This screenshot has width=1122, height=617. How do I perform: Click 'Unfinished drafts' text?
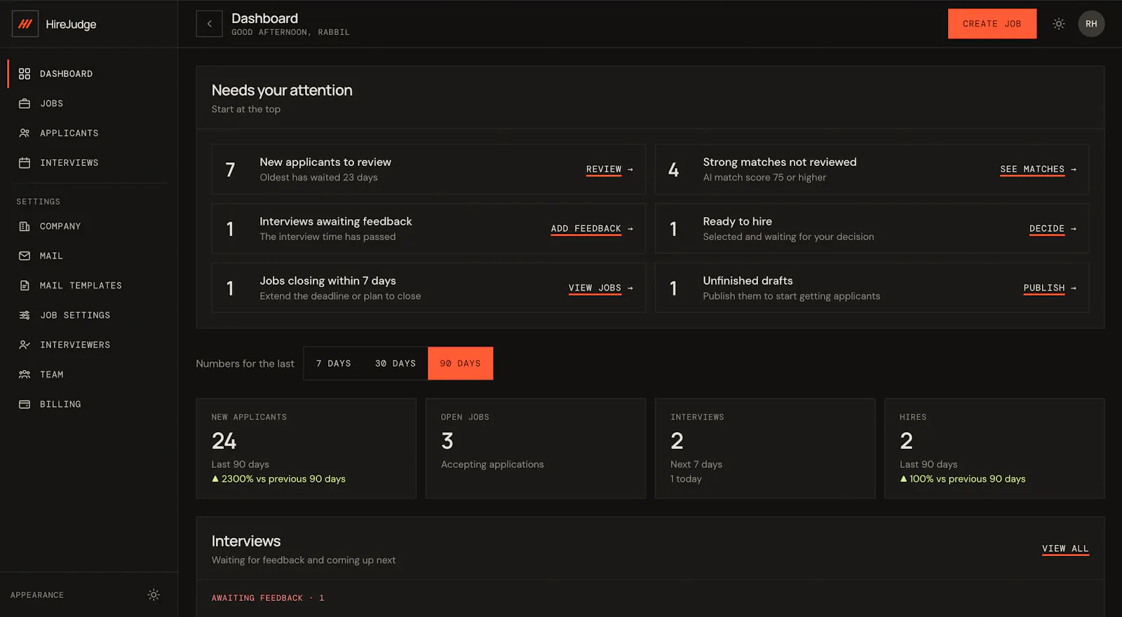tap(748, 281)
